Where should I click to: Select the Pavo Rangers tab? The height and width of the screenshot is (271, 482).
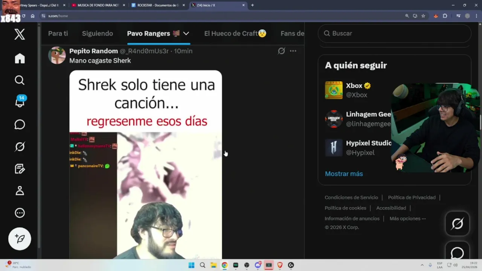153,33
